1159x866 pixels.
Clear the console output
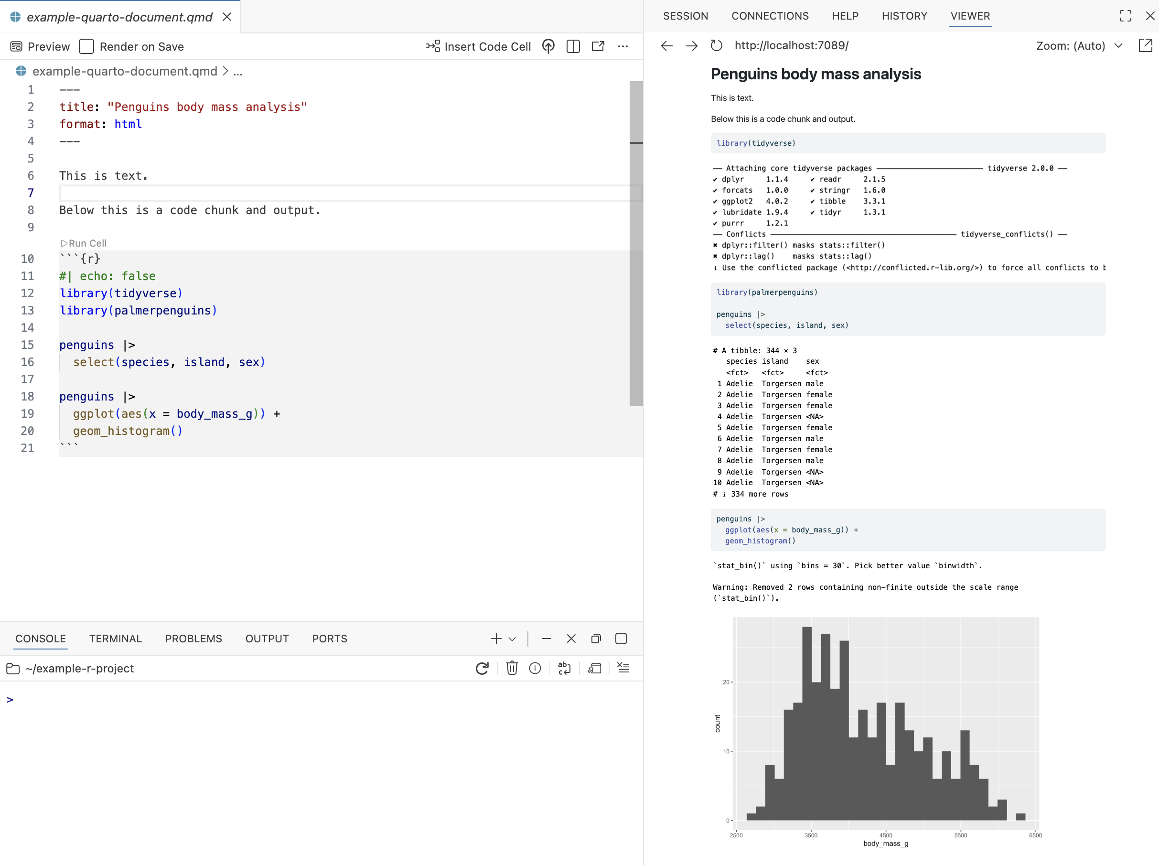point(623,668)
